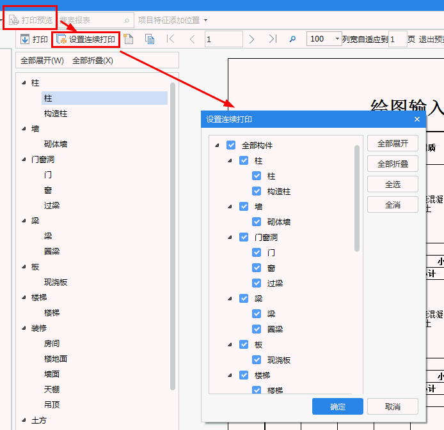The width and height of the screenshot is (444, 430).
Task: Click the page number input field
Action: [223, 40]
